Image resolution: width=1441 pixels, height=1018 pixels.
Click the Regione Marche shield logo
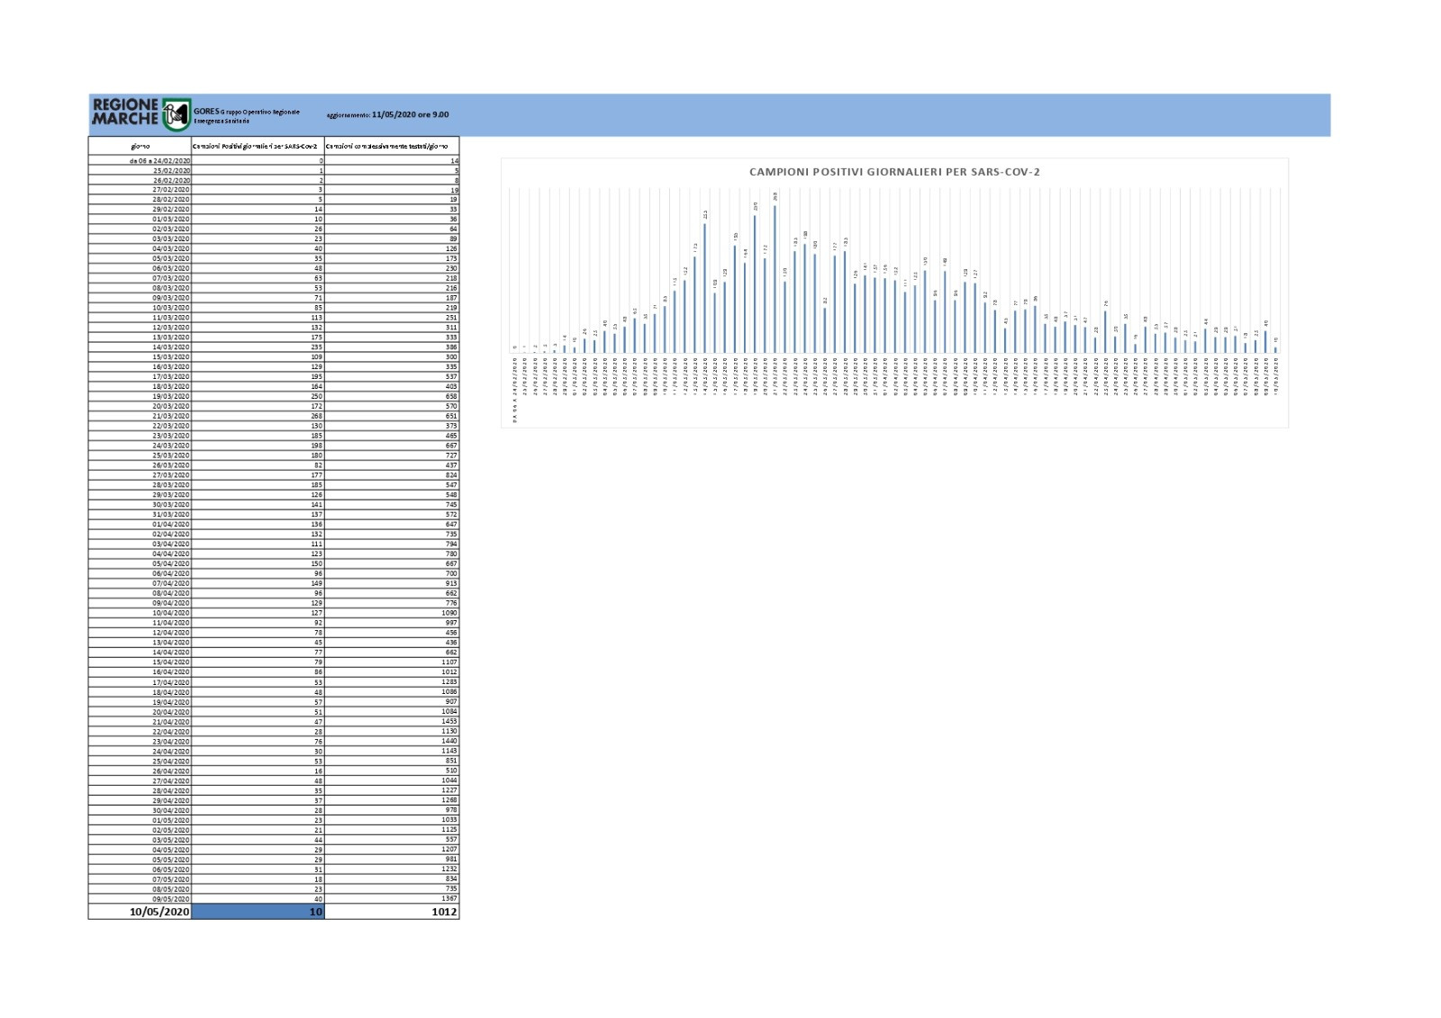coord(176,113)
